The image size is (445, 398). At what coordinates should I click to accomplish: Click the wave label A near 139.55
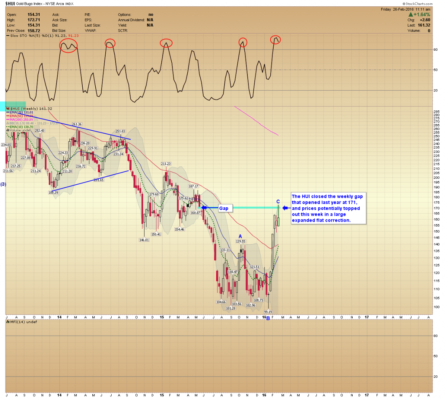coord(240,237)
